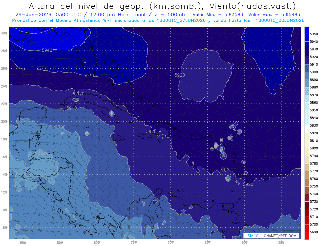Click the 80W longitude label
This screenshot has height=246, width=319.
click(97, 243)
